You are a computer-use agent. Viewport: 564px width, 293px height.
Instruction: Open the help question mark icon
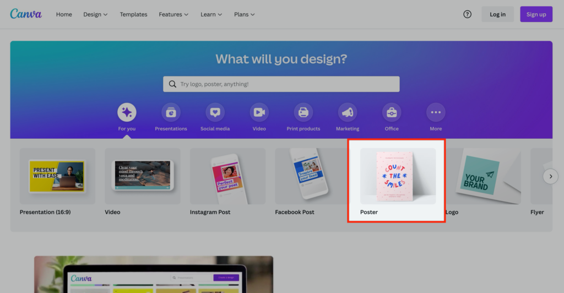467,14
